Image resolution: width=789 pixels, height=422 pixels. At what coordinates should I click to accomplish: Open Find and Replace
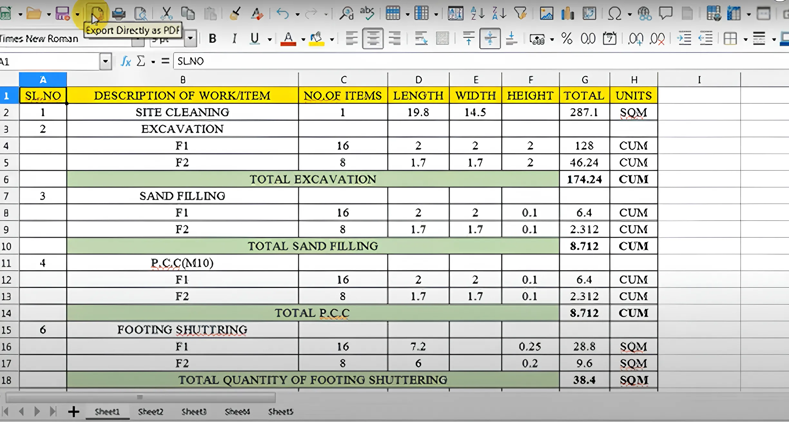click(x=348, y=14)
